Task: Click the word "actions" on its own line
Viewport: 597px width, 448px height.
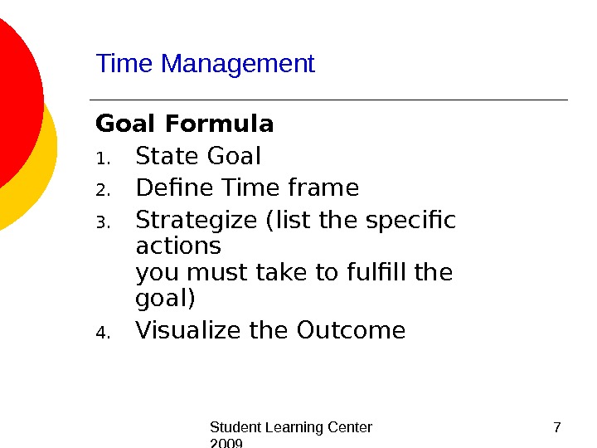Action: coord(178,246)
